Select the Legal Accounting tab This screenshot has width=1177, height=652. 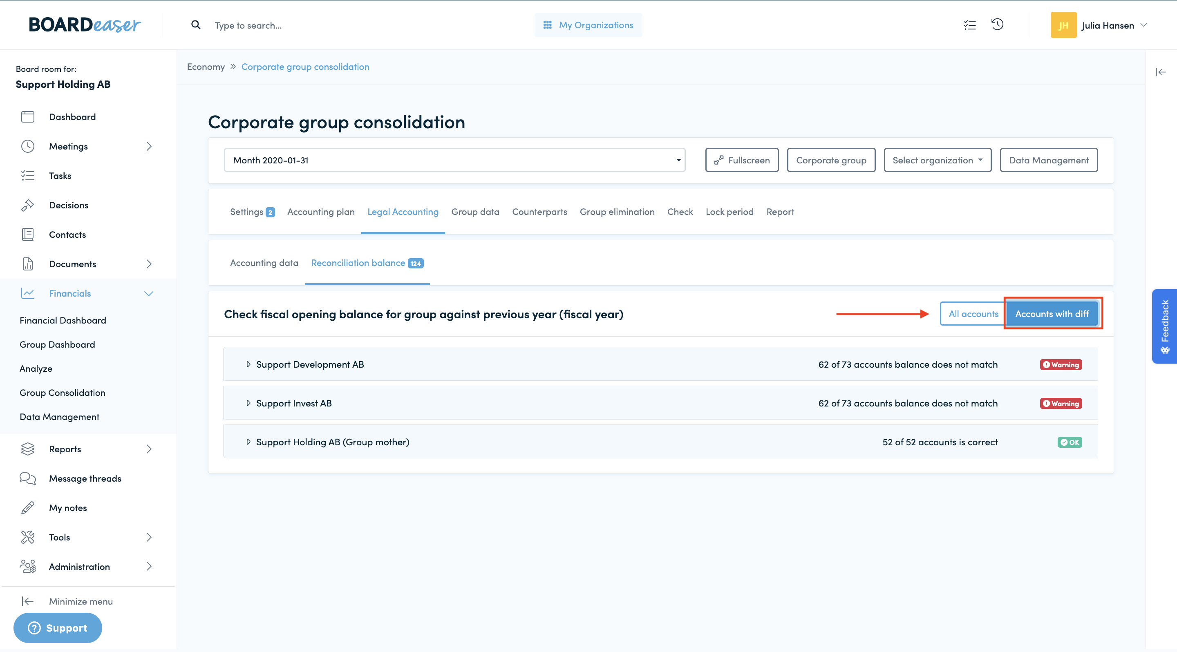(403, 212)
